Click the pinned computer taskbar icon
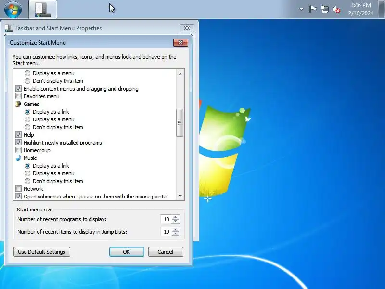This screenshot has width=385, height=289. 43,10
